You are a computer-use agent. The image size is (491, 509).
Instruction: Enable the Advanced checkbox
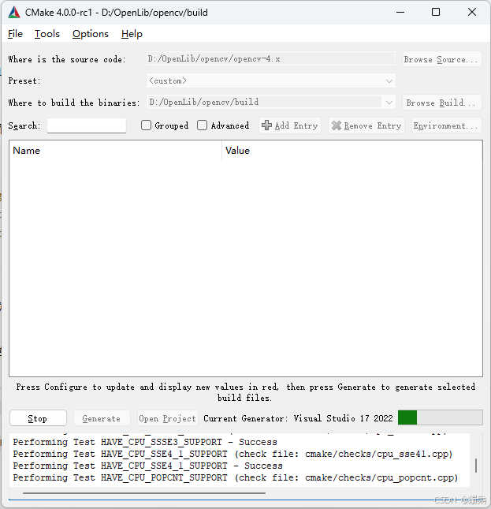click(x=203, y=125)
